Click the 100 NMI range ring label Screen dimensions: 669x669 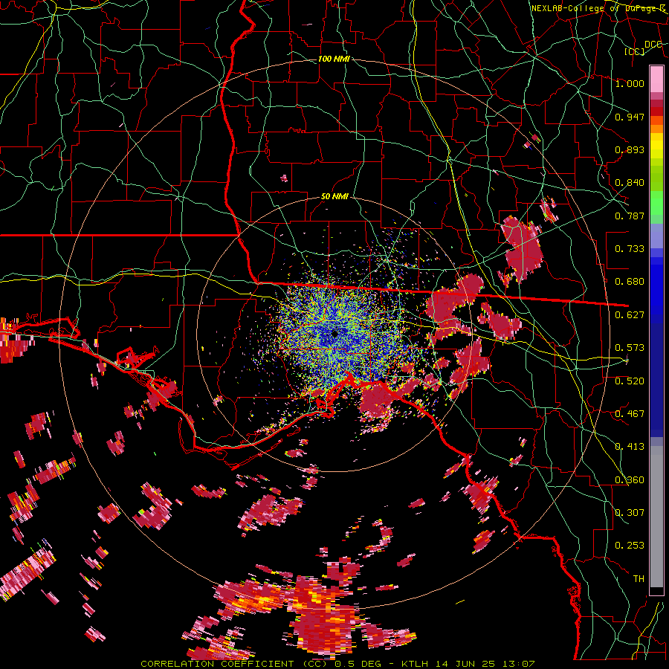pos(334,59)
